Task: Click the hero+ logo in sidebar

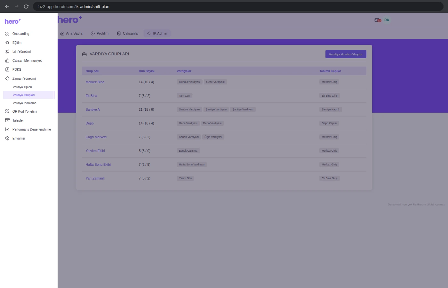Action: 13,21
